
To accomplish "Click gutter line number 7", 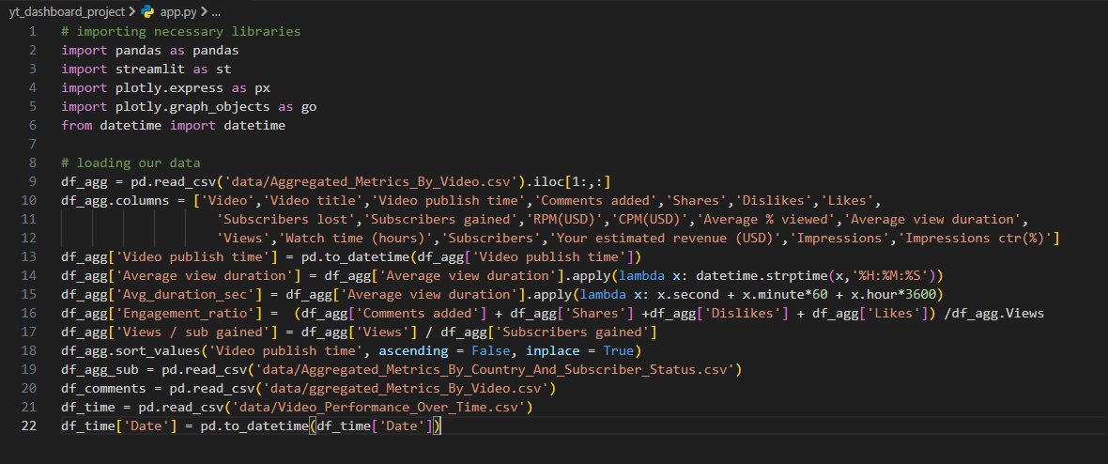I will click(x=33, y=145).
